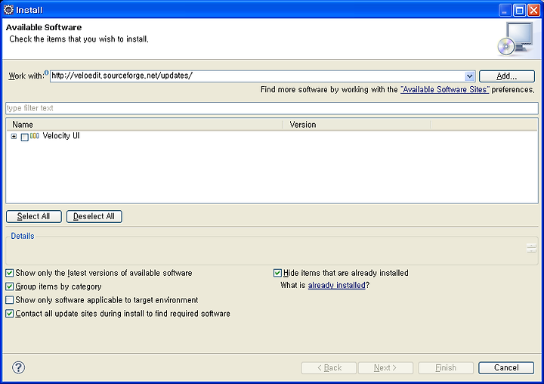Screen dimensions: 544x384
Task: Maximize the Install window
Action: [519, 11]
